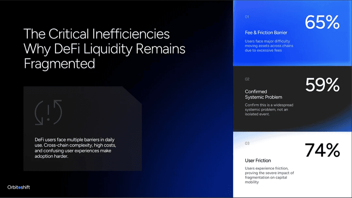Screen dimensions: 352x198
Task: Click the 'Users experience friction' description
Action: click(x=269, y=175)
